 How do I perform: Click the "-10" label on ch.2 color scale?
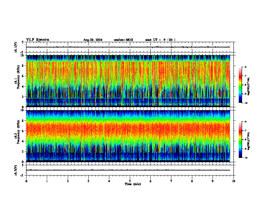coord(245,158)
